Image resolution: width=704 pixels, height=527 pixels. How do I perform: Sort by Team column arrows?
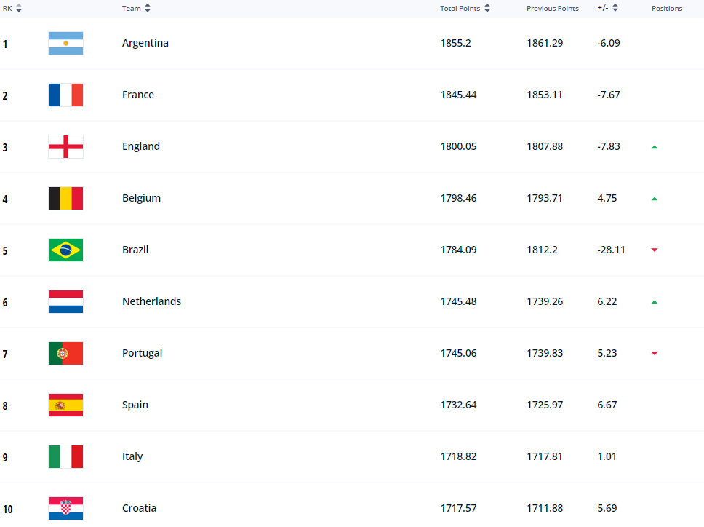[148, 9]
